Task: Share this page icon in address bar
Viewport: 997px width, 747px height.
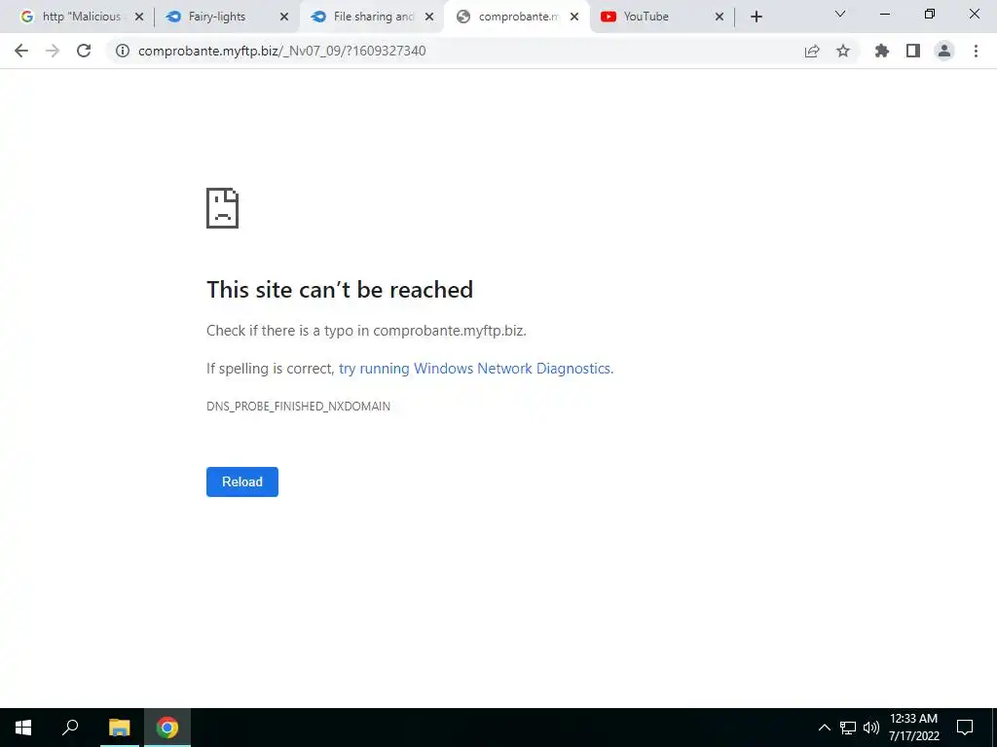Action: [x=812, y=51]
